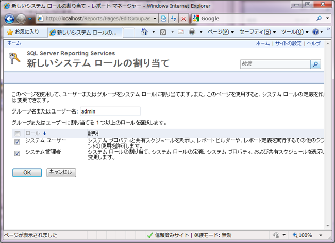
Task: Click the vertical scrollbar up arrow
Action: coord(328,44)
